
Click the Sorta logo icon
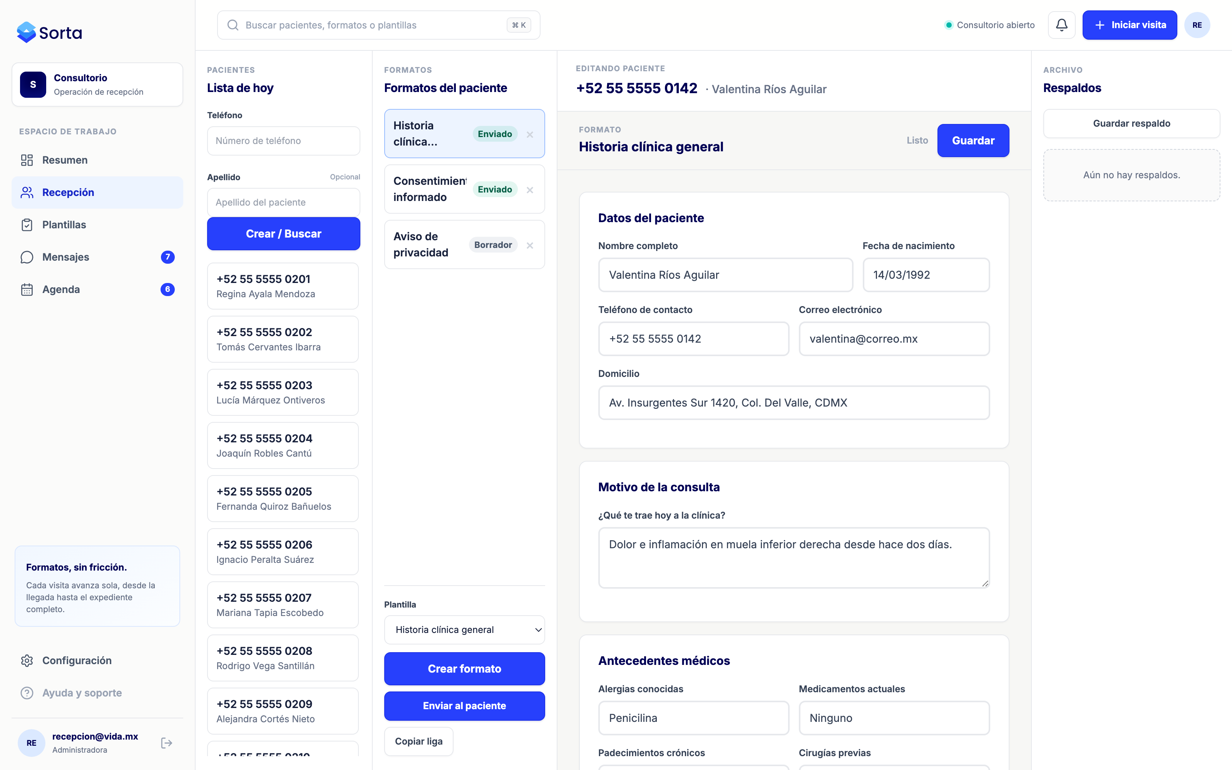pyautogui.click(x=26, y=32)
